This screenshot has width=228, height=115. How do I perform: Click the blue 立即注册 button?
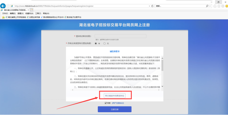(114, 109)
